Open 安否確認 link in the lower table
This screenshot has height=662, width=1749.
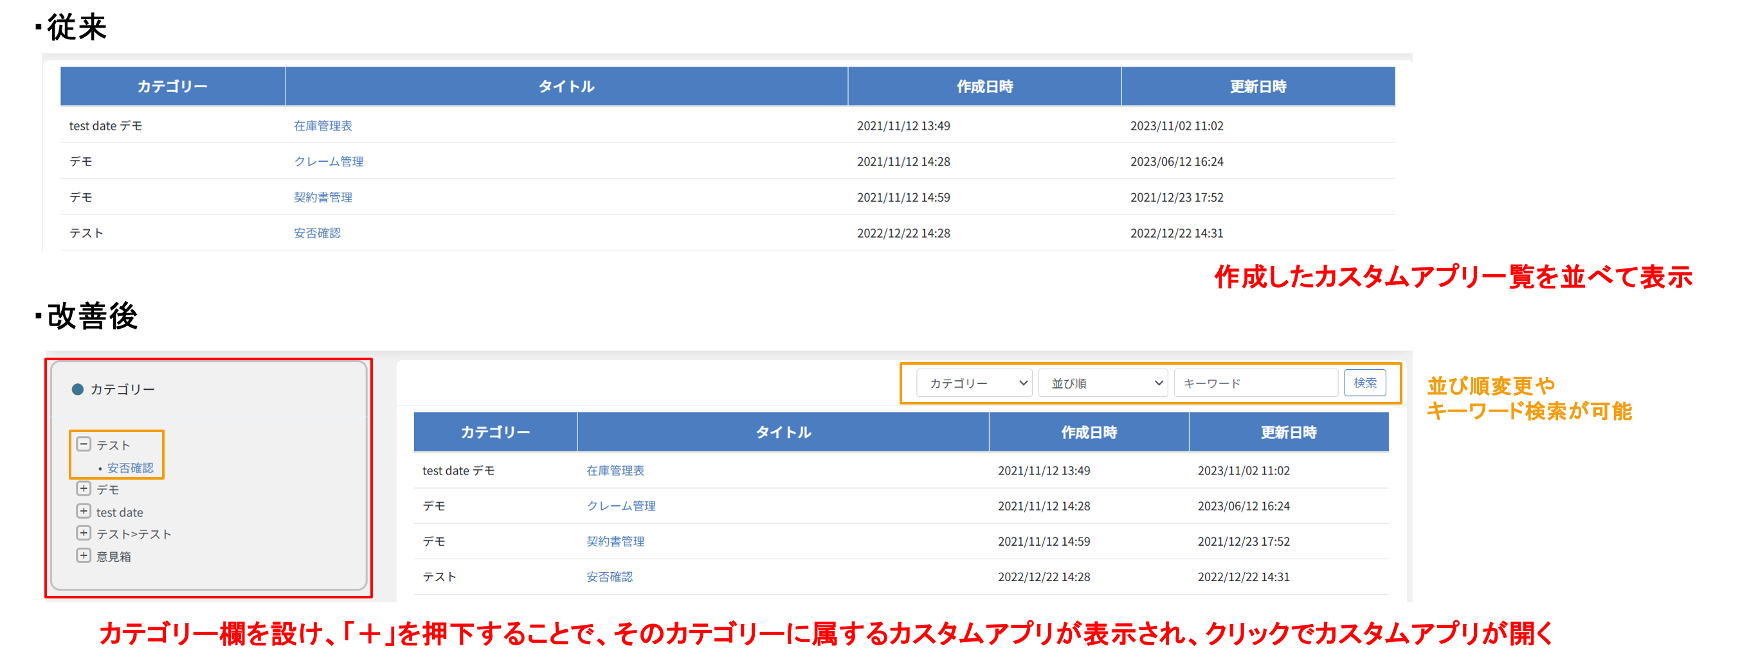coord(609,577)
